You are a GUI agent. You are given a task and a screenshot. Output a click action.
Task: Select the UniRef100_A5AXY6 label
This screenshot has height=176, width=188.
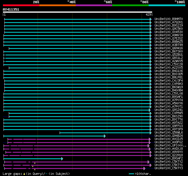(169, 103)
